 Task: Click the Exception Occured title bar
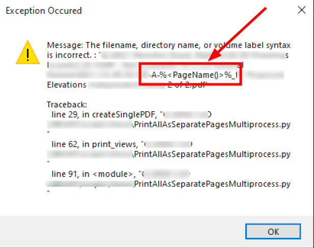click(127, 10)
